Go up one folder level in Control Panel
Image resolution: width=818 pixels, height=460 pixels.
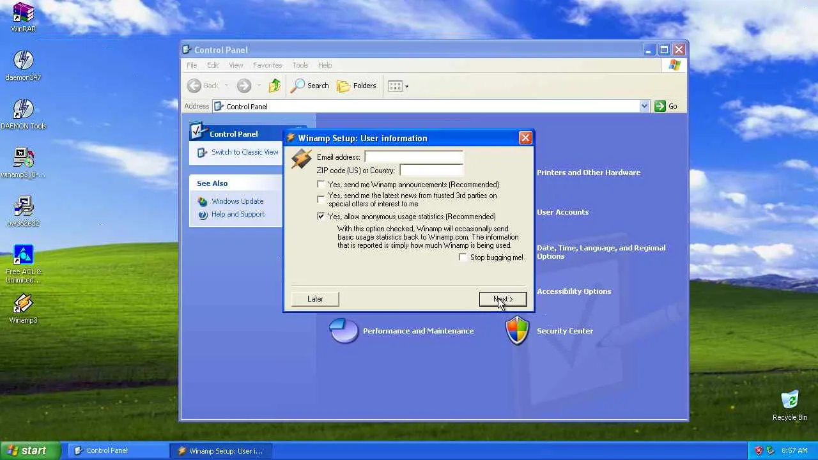(x=274, y=86)
